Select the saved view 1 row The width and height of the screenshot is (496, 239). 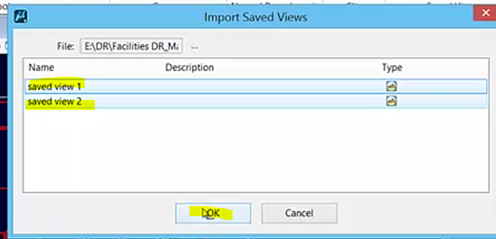click(256, 86)
